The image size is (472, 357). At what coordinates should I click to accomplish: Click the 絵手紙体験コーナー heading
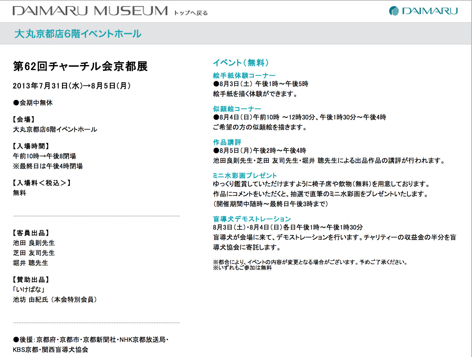[244, 75]
